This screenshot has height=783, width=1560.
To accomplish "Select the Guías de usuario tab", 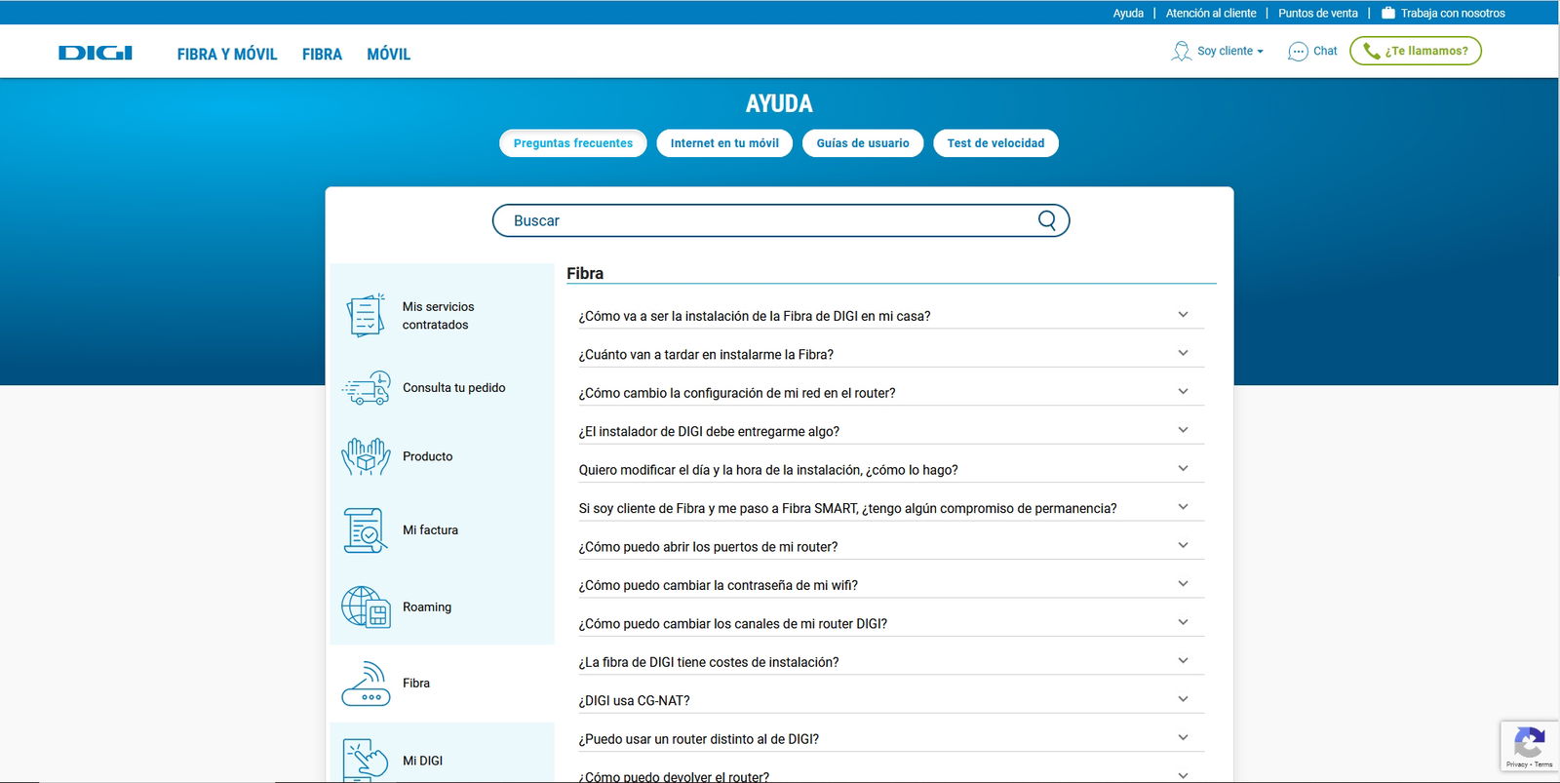I will [x=863, y=143].
